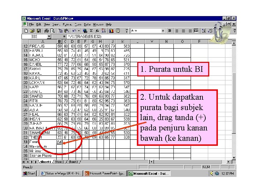Click Microsoft Excel taskbar button
The image size is (258, 193).
tap(149, 173)
